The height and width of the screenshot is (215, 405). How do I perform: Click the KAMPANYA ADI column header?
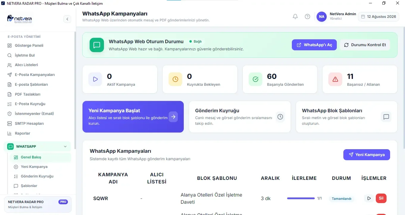[x=113, y=178]
